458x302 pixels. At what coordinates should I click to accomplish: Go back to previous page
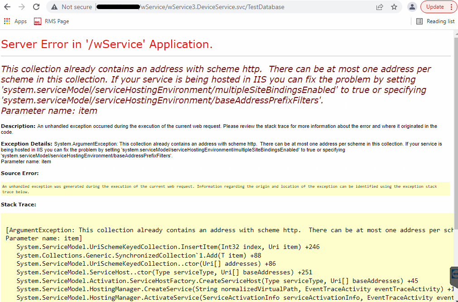[x=7, y=7]
